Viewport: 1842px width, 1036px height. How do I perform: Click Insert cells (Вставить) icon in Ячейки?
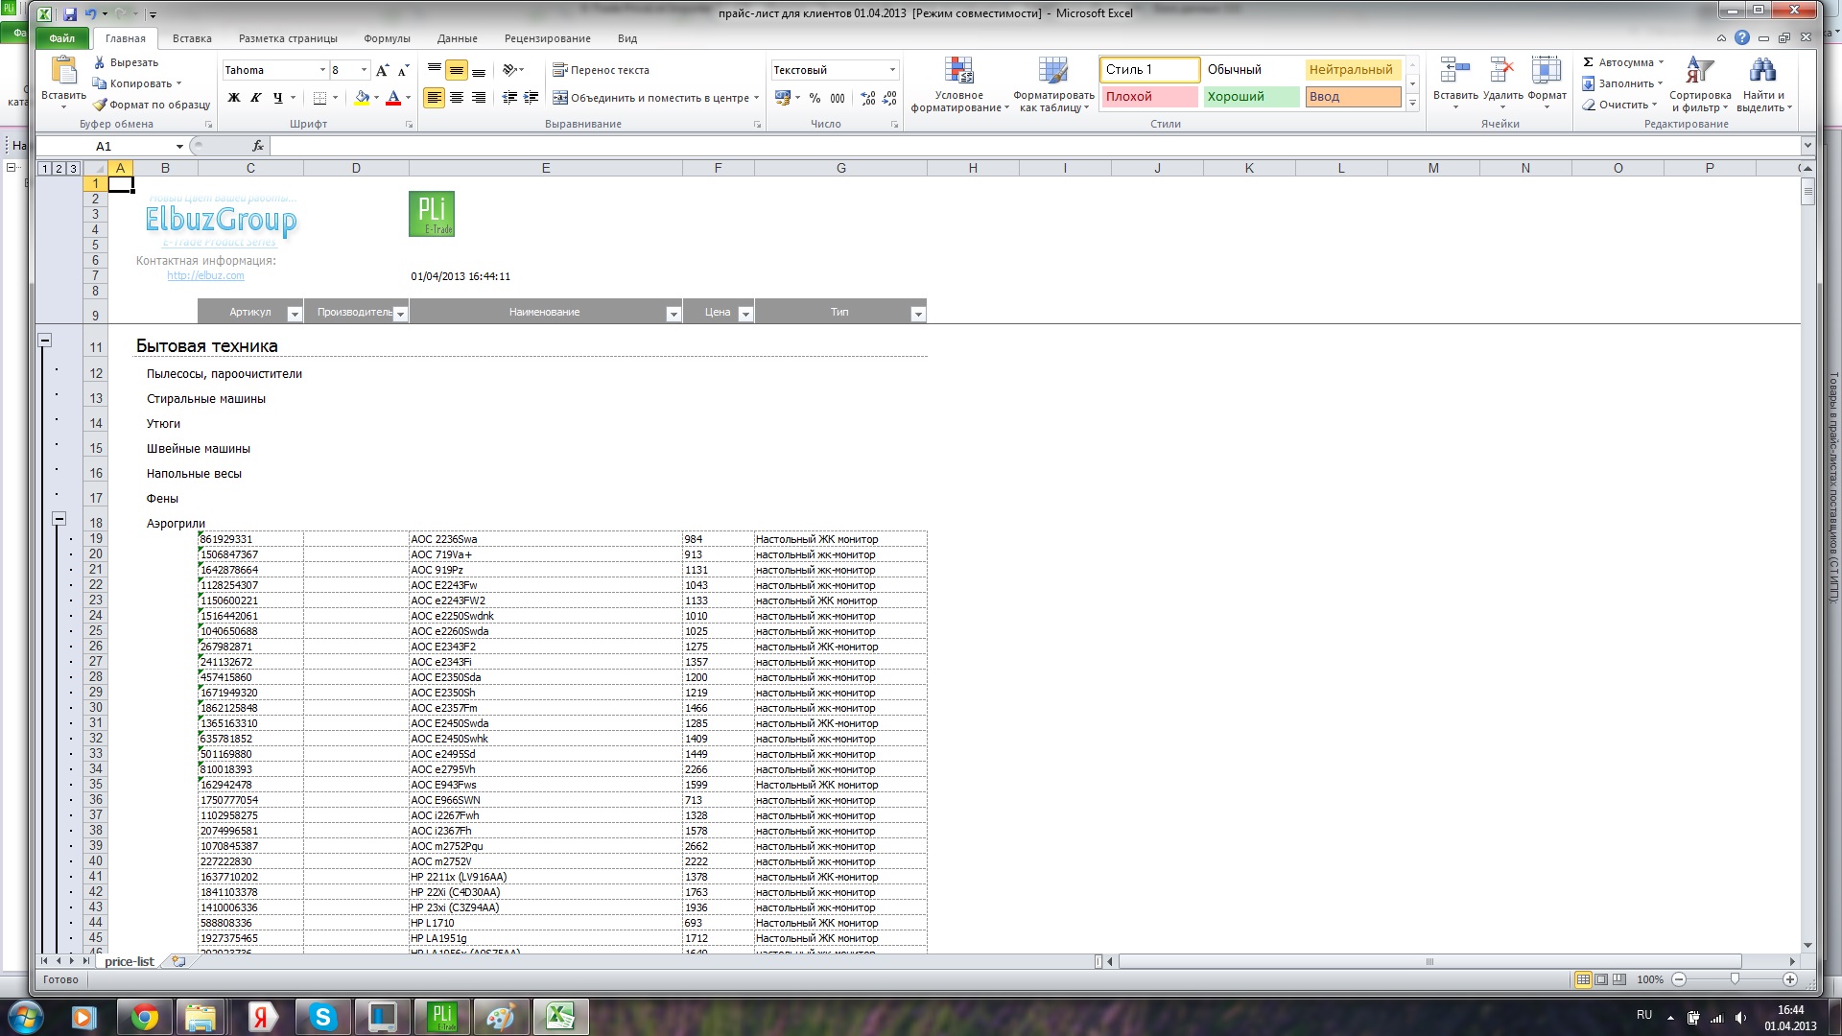[x=1455, y=71]
